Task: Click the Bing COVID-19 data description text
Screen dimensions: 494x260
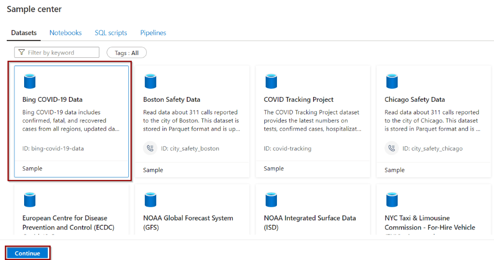Action: [71, 121]
